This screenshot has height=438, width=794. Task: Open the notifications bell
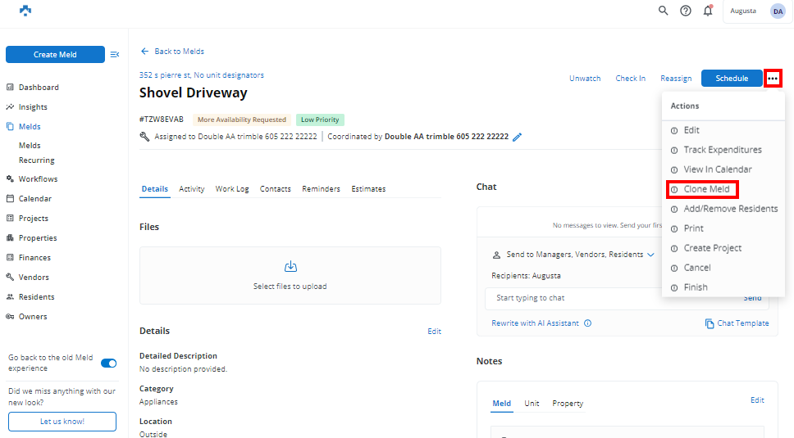(708, 11)
